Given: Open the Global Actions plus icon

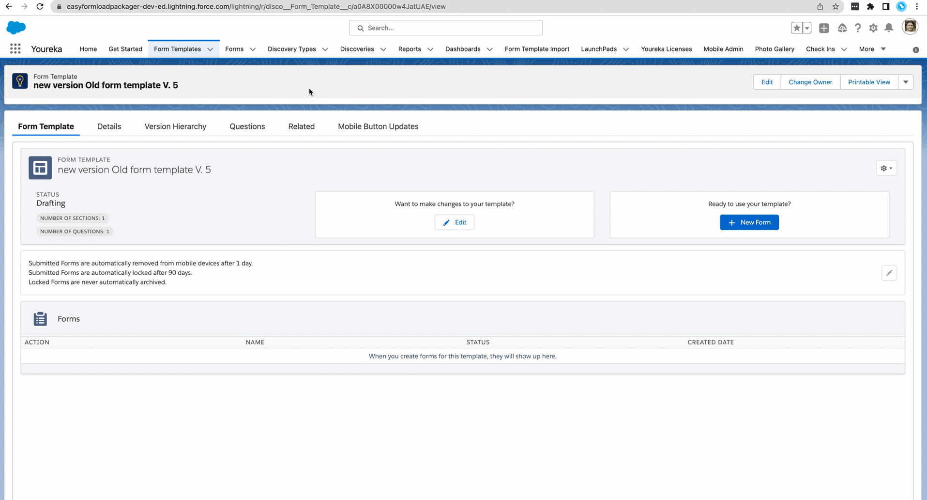Looking at the screenshot, I should (824, 28).
